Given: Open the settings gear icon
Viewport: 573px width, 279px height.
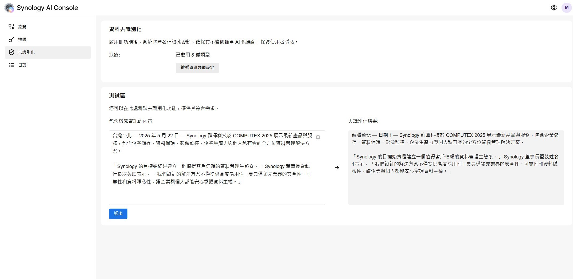Looking at the screenshot, I should click(554, 7).
